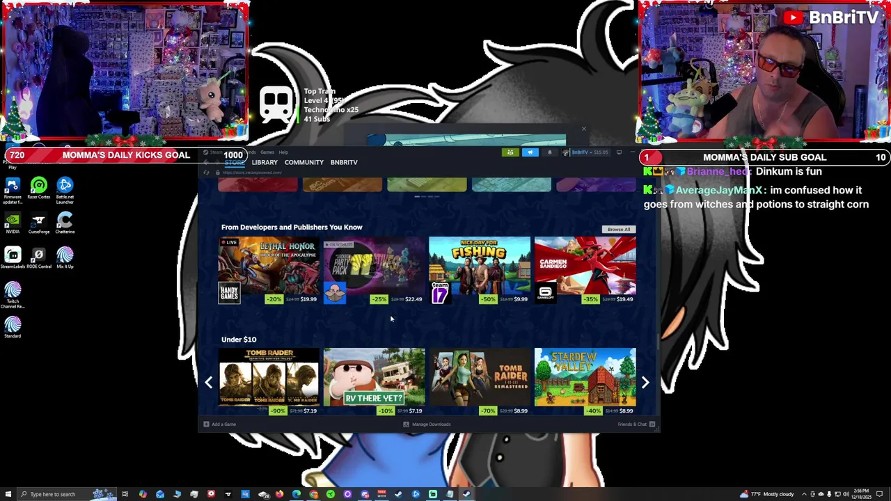Open the Steam Help menu
Screen dimensions: 891x501
283,152
